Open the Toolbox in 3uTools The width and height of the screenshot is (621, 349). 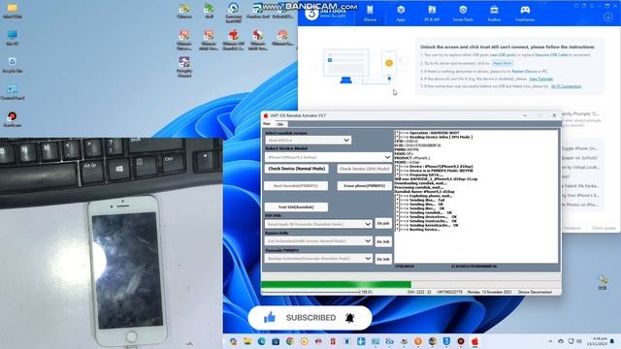494,13
